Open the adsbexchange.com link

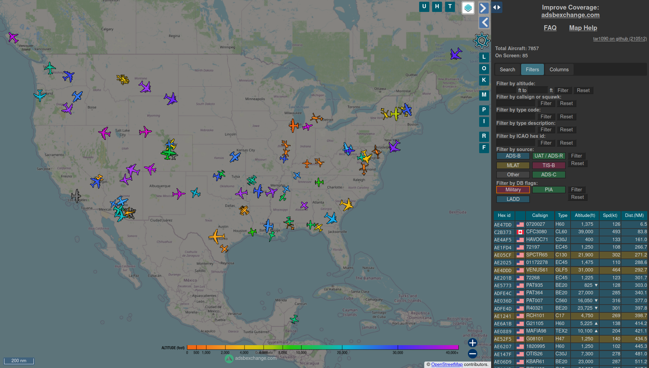(570, 15)
